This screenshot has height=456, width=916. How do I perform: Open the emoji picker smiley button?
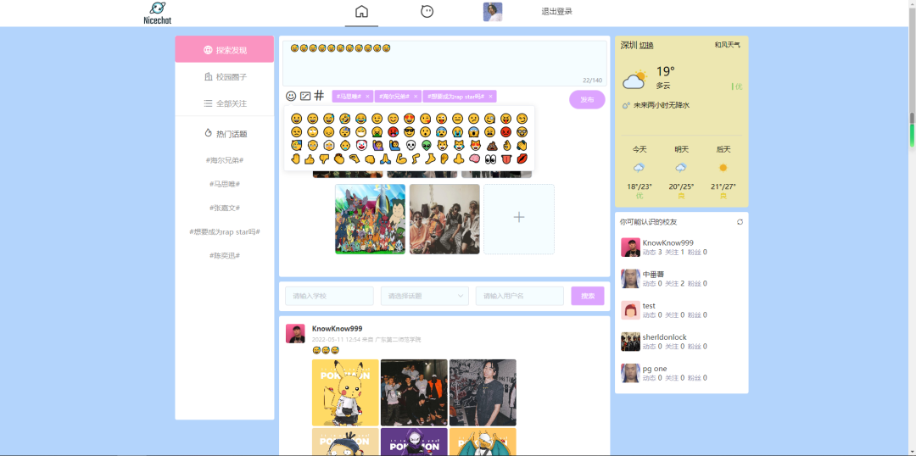(291, 96)
